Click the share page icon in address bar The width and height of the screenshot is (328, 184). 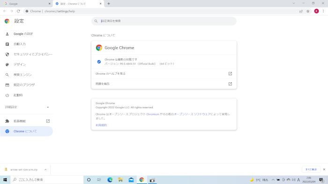coord(301,11)
